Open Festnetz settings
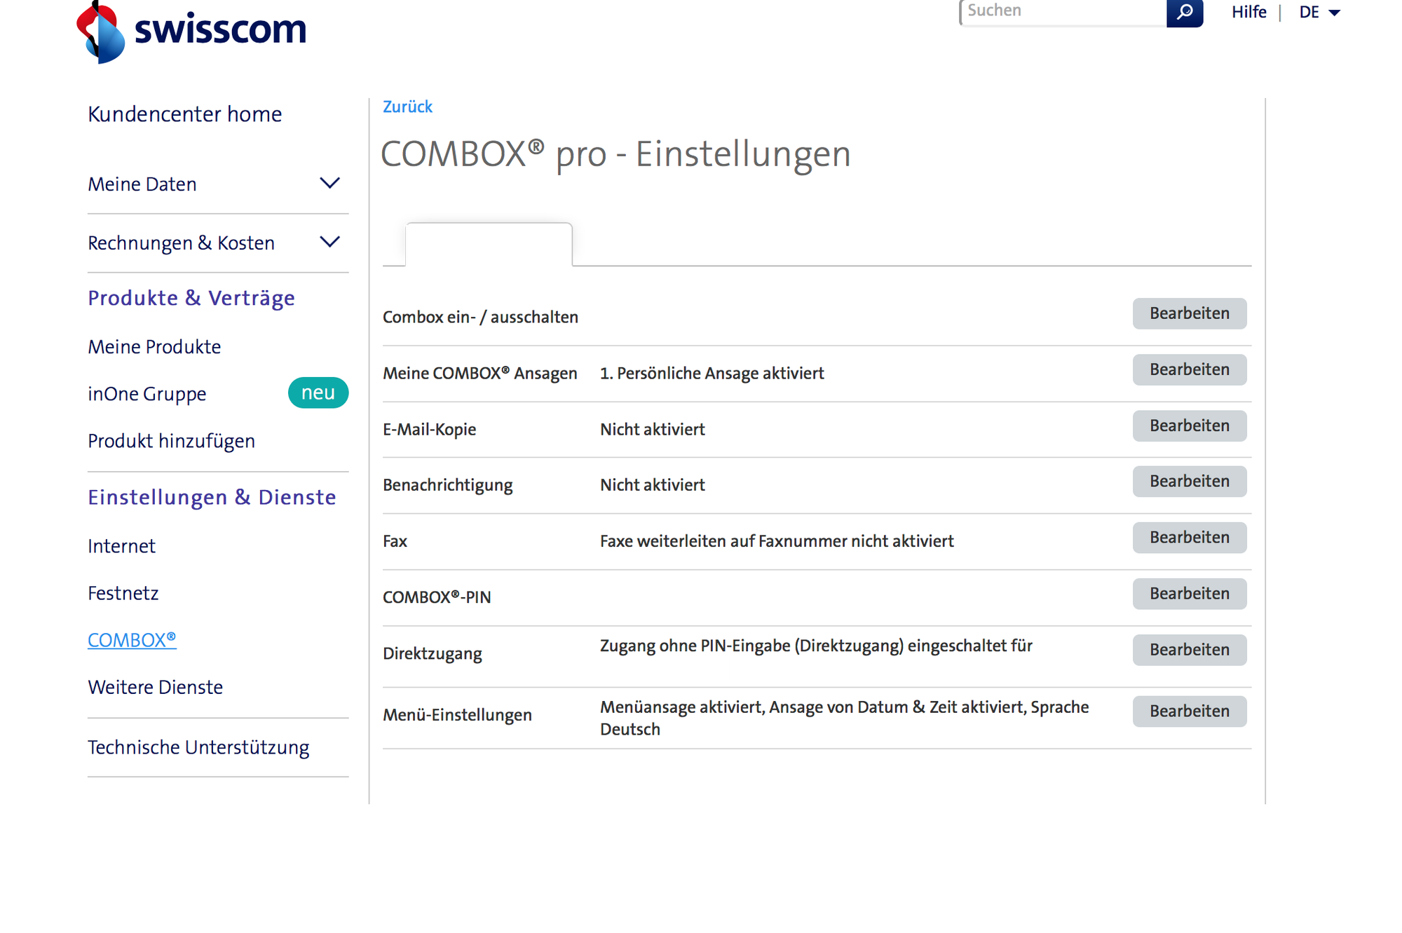This screenshot has height=933, width=1402. click(x=123, y=593)
